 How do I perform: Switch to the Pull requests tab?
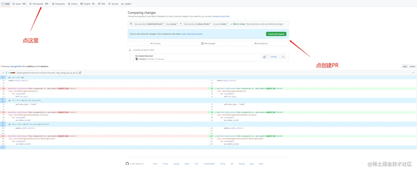[x=39, y=4]
